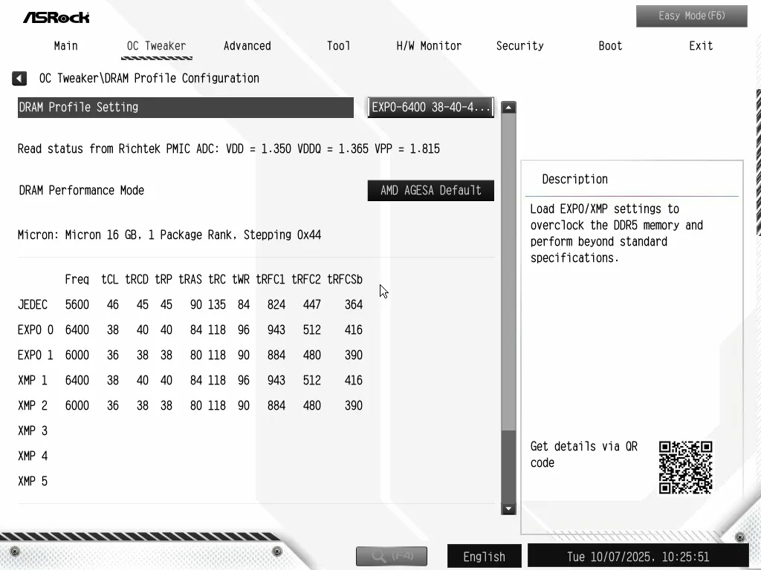Click the QR code image
761x570 pixels.
click(x=685, y=468)
